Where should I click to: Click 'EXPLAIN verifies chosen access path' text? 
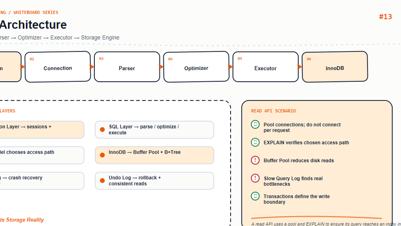[x=306, y=143]
